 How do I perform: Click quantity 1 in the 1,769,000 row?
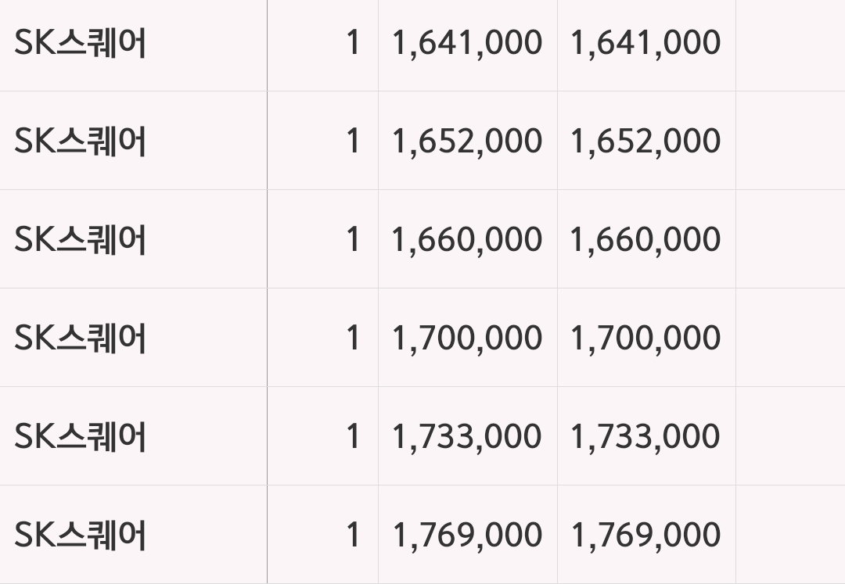pos(353,535)
